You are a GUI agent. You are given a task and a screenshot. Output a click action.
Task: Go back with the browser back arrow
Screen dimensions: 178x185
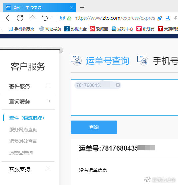click(x=8, y=18)
